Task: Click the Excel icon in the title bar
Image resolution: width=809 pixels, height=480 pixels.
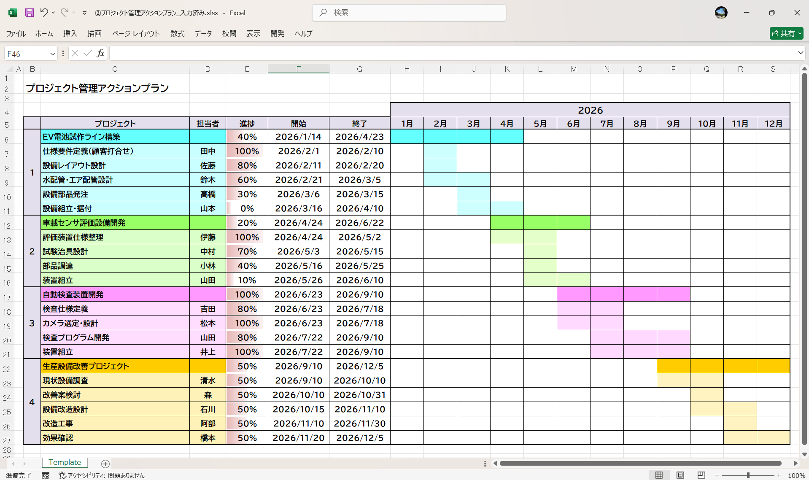Action: coord(12,13)
